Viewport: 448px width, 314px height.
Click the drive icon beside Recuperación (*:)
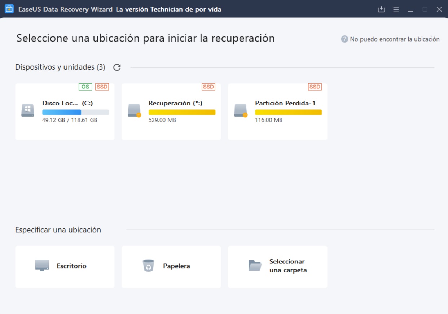(x=134, y=110)
